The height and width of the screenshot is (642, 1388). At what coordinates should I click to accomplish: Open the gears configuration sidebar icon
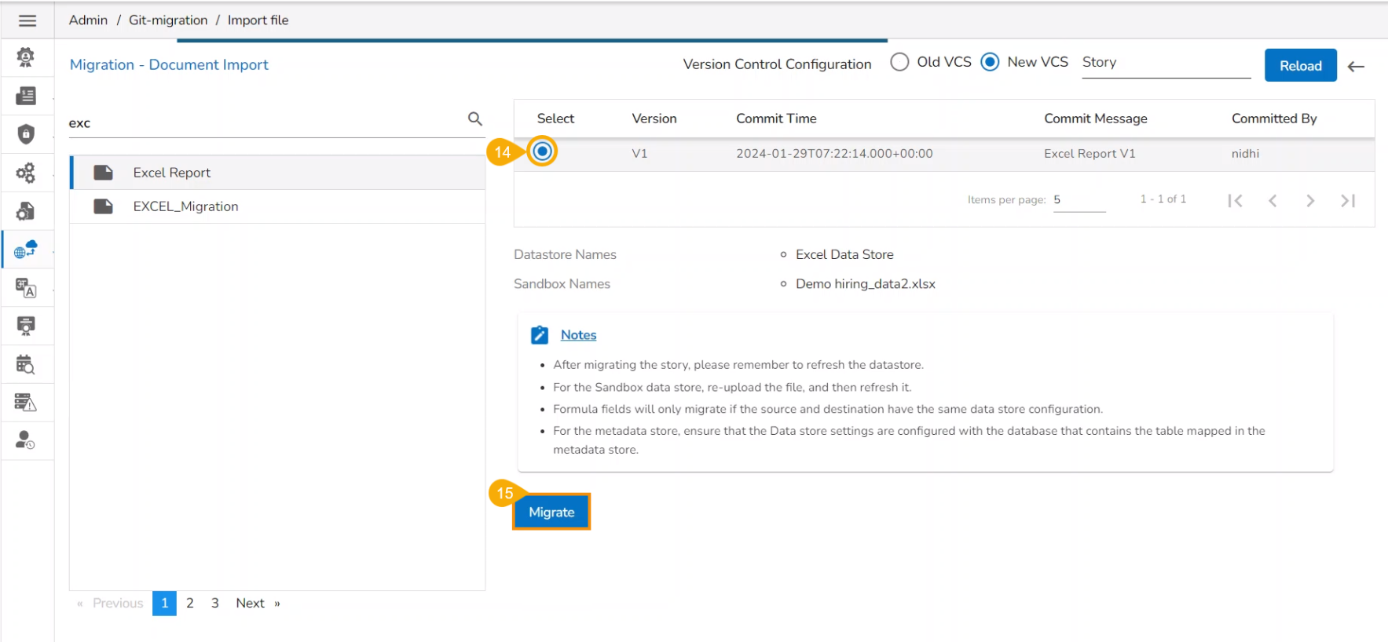tap(26, 173)
